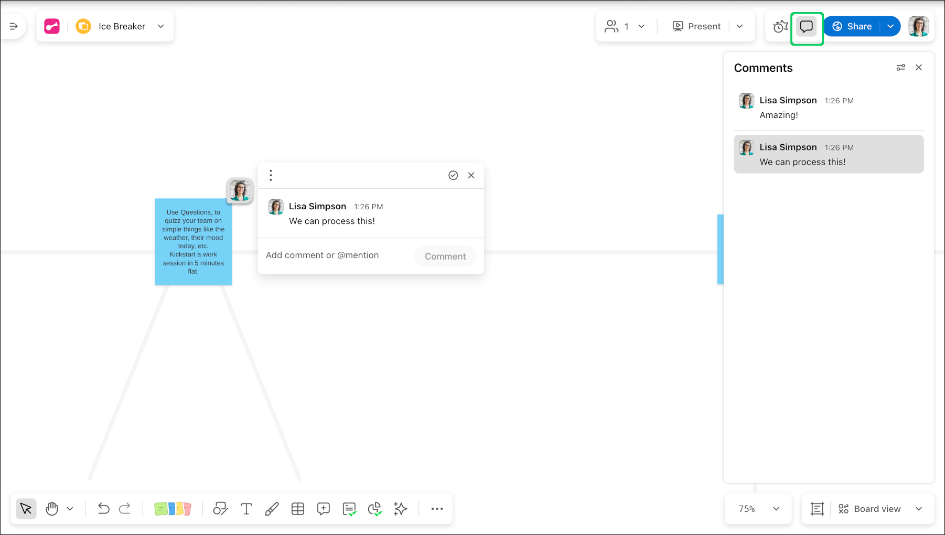The image size is (945, 535).
Task: Select the hand pan tool
Action: point(52,509)
